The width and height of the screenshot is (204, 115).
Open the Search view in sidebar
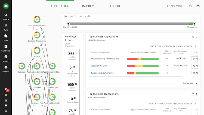pos(6,15)
